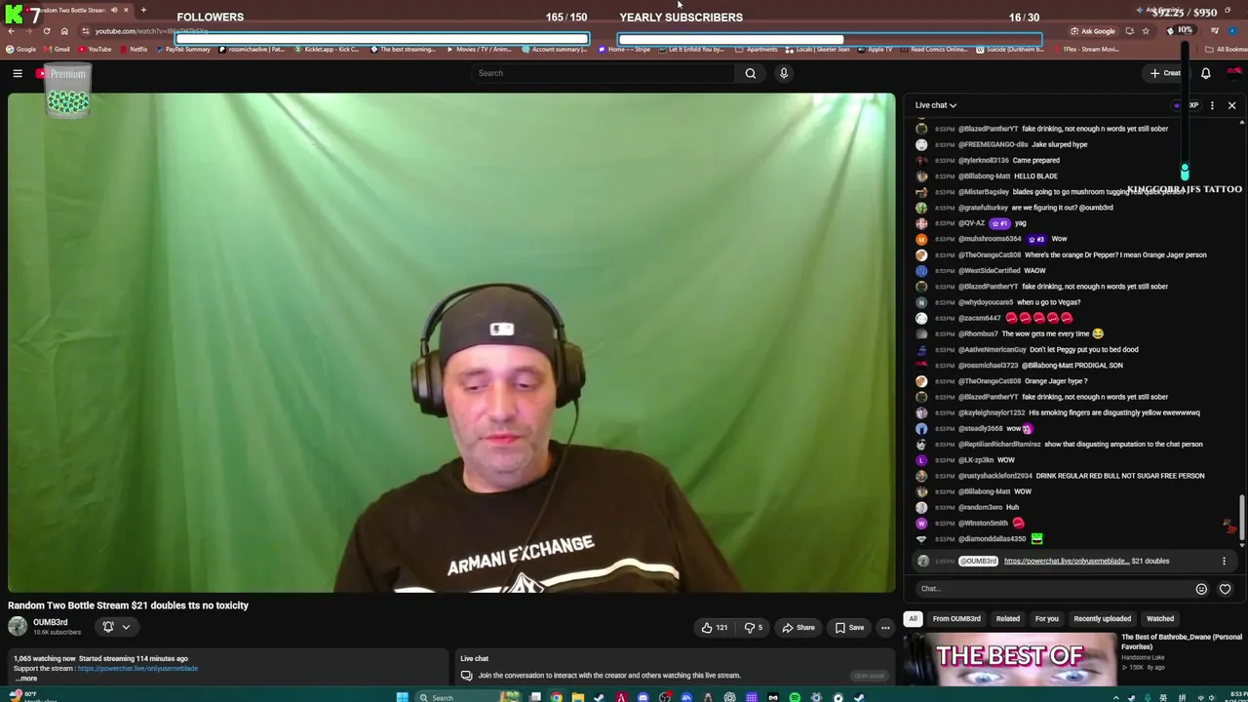
Task: Bookmark this page with the star icon
Action: click(1146, 31)
